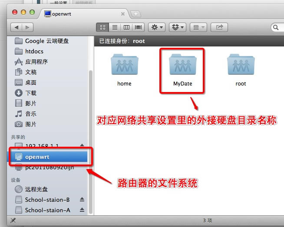The width and height of the screenshot is (284, 227).
Task: Close the openwrt tab
Action: (x=123, y=14)
